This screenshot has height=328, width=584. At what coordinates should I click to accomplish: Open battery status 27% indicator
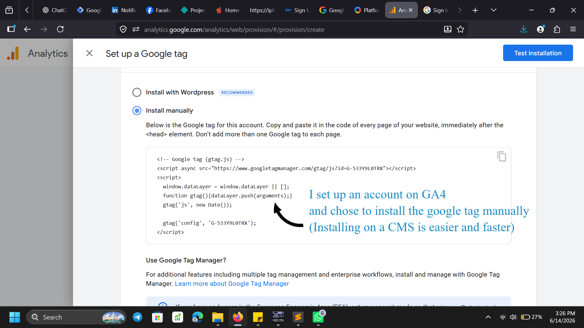pos(531,317)
